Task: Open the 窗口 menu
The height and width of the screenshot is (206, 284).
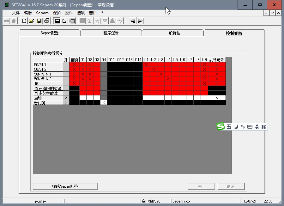Action: pyautogui.click(x=93, y=13)
